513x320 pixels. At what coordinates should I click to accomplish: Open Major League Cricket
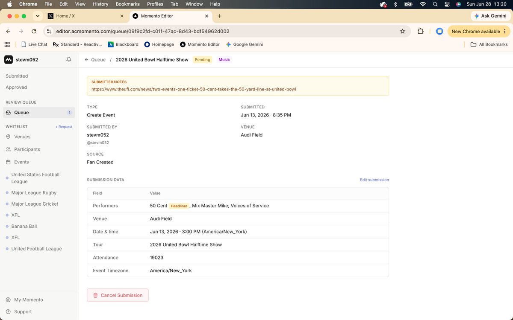[x=35, y=204]
